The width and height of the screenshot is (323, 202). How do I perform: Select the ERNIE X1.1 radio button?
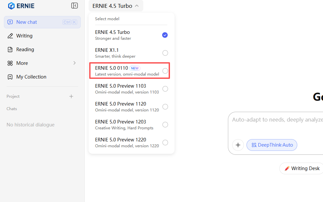click(x=165, y=53)
